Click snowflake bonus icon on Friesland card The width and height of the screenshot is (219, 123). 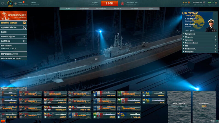pyautogui.click(x=119, y=117)
